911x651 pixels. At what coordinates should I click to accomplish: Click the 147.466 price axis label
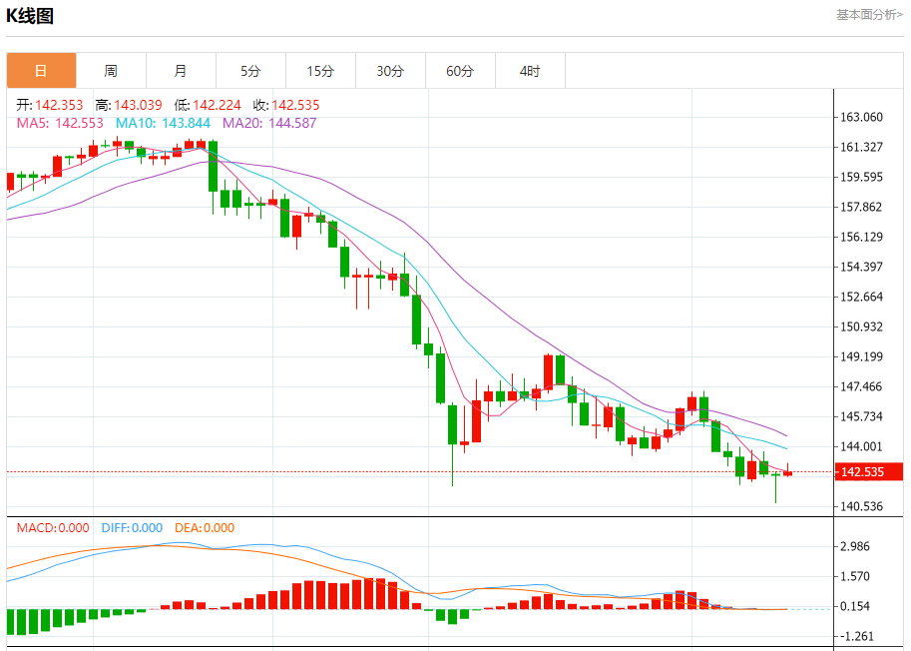click(862, 386)
